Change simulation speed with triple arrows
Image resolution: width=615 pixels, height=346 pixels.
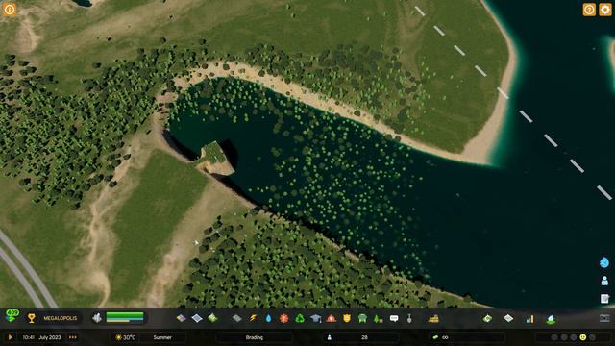[73, 337]
